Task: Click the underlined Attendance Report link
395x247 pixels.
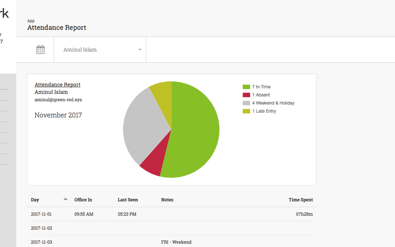Action: [x=57, y=85]
